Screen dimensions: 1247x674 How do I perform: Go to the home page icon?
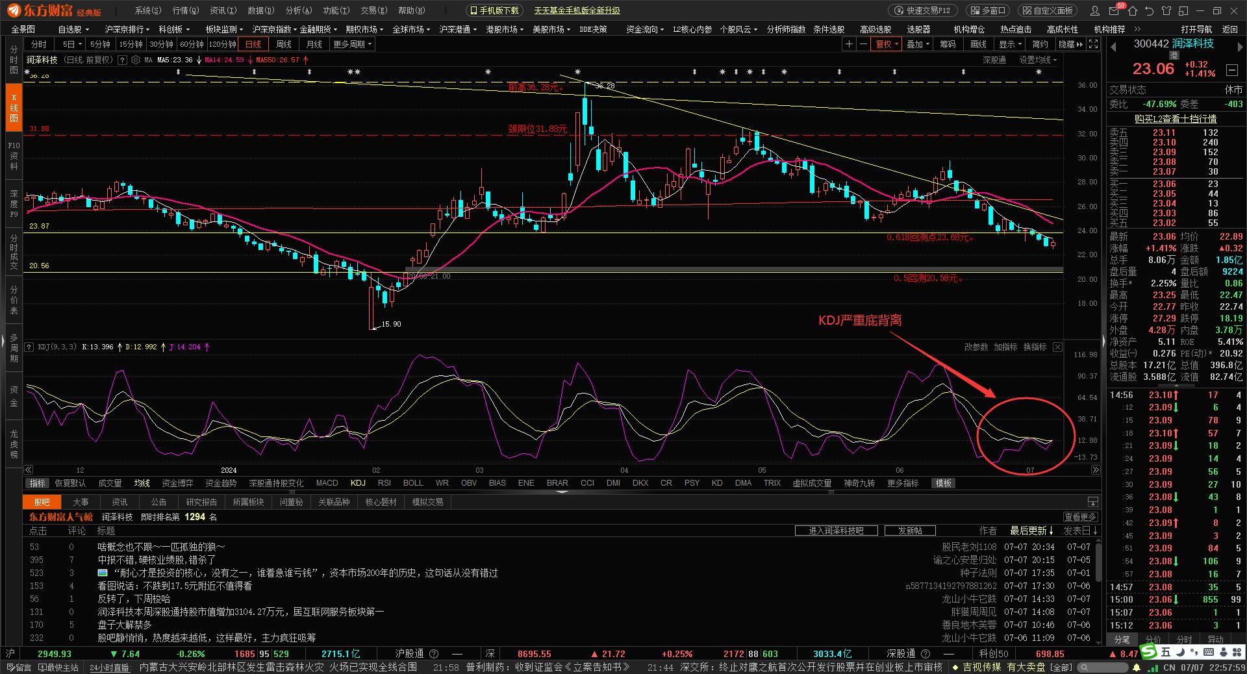coord(1133,10)
